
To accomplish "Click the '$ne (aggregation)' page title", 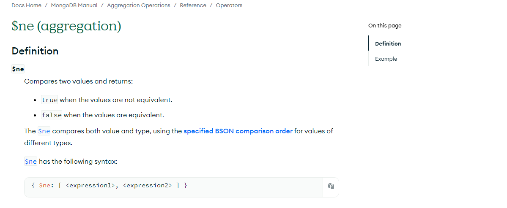I will tap(66, 26).
